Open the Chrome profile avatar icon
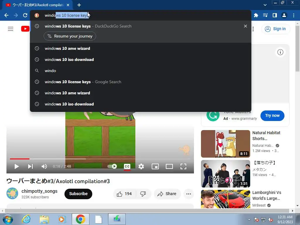Viewport: 300px width, 225px height. 284,15
